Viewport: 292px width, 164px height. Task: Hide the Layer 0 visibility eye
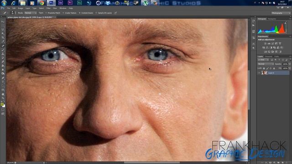pos(259,73)
